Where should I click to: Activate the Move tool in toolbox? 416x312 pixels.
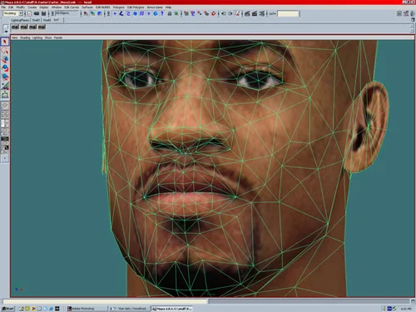pyautogui.click(x=5, y=59)
